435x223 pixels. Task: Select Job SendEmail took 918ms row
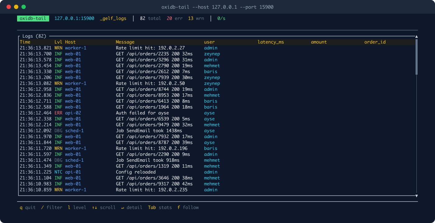pyautogui.click(x=217, y=160)
